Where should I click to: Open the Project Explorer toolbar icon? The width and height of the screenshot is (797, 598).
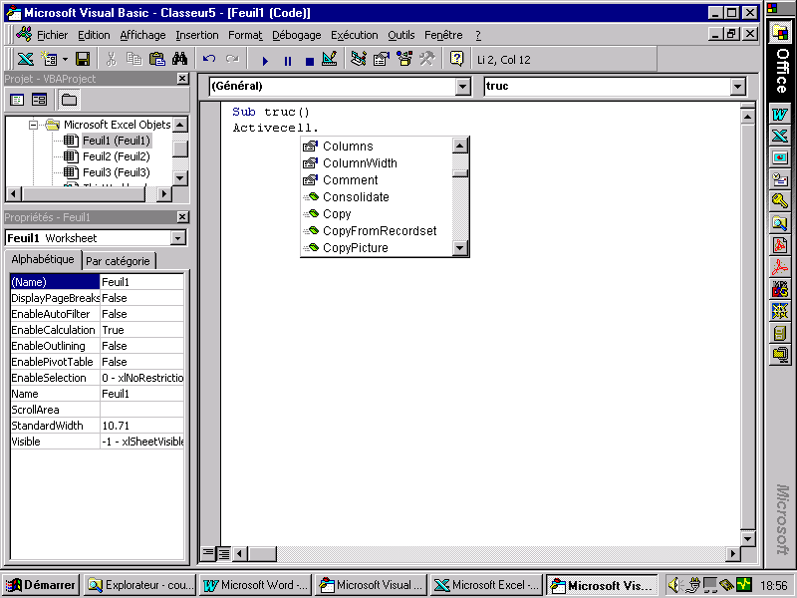click(359, 59)
